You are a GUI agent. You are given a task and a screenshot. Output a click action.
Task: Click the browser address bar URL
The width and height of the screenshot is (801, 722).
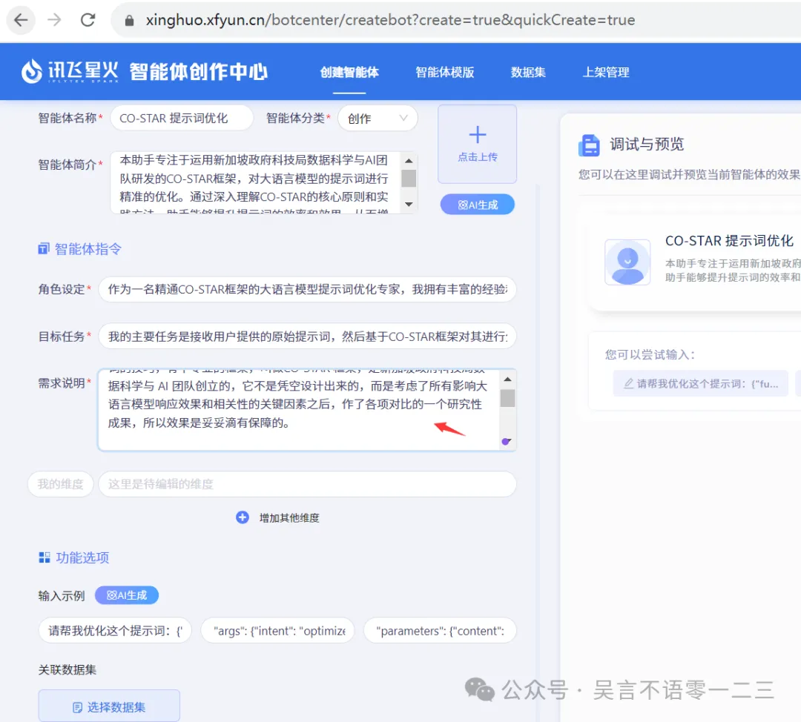[390, 20]
